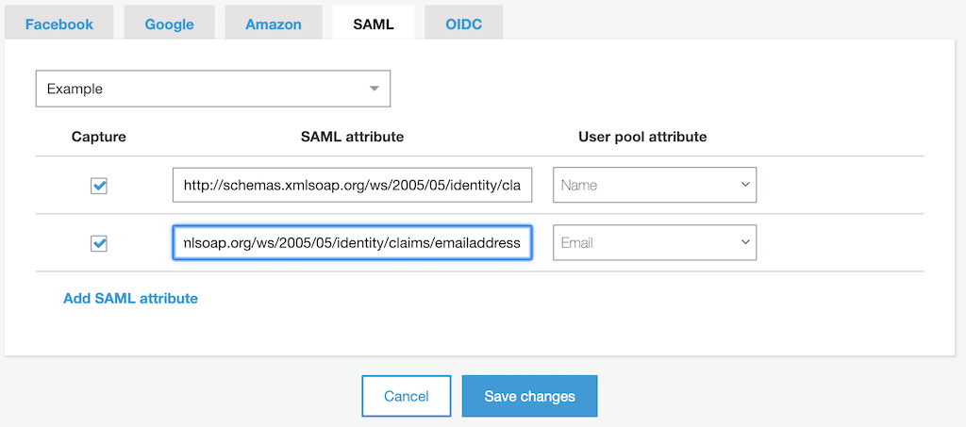Switch to the OIDC tab
Image resolution: width=966 pixels, height=427 pixels.
click(464, 24)
